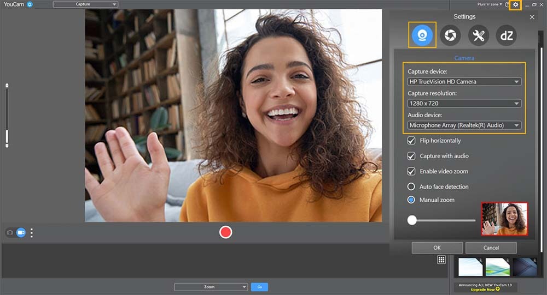Click the zoom preview thumbnail with red border
Screen dimensions: 547x295
tap(504, 219)
